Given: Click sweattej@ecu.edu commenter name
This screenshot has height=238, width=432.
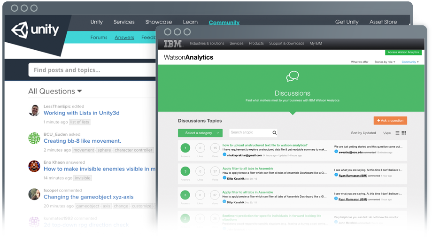Looking at the screenshot, I should pyautogui.click(x=350, y=152).
